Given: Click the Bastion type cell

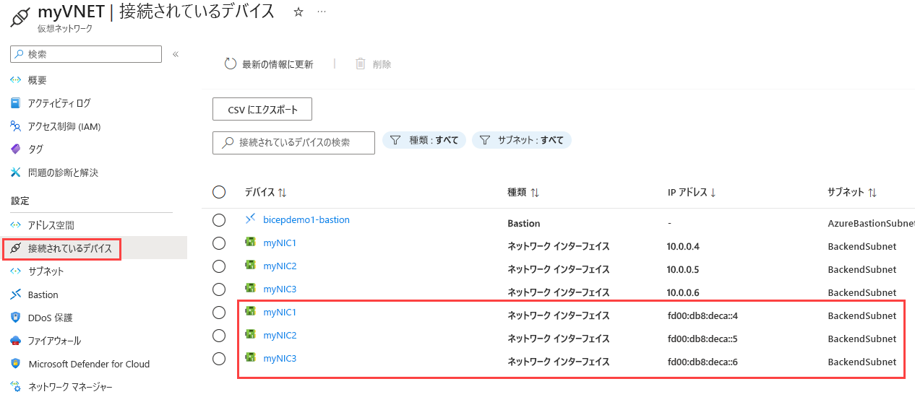Looking at the screenshot, I should tap(524, 223).
